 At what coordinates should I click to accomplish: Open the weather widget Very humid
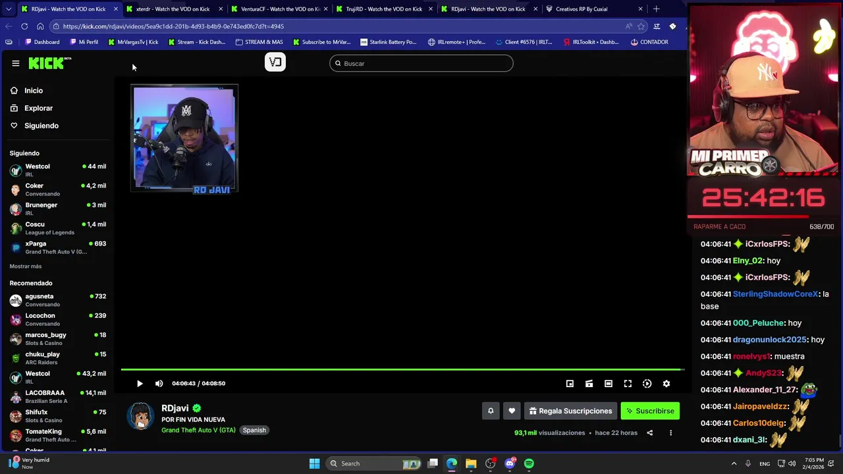pyautogui.click(x=30, y=463)
